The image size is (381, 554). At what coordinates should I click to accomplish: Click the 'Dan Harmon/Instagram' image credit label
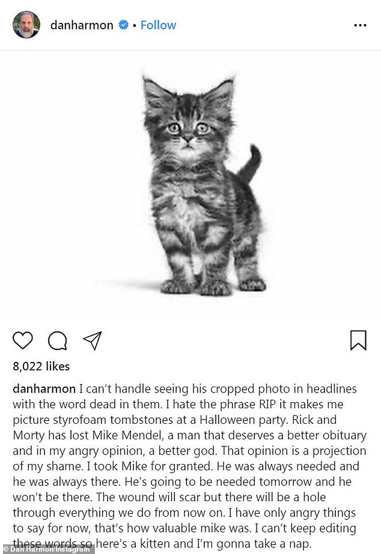point(48,549)
